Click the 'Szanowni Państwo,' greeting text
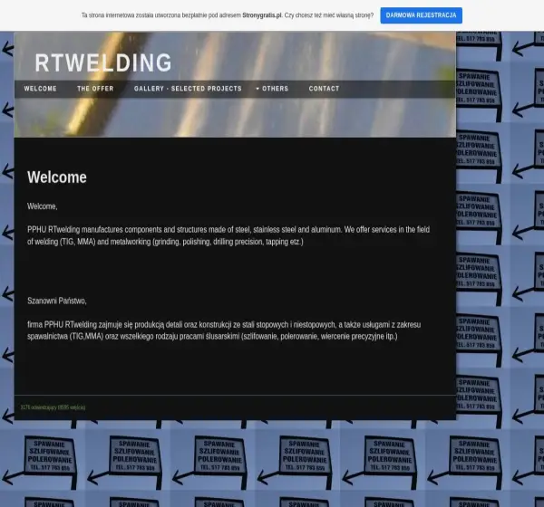Screen dimensions: 544x507 click(x=57, y=301)
